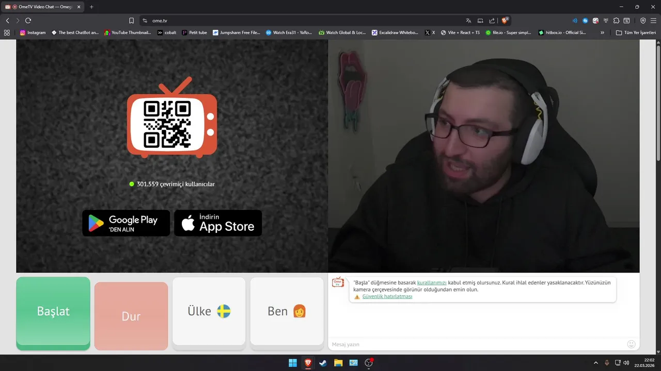Open File Explorer from the taskbar
The width and height of the screenshot is (661, 371).
[x=338, y=363]
